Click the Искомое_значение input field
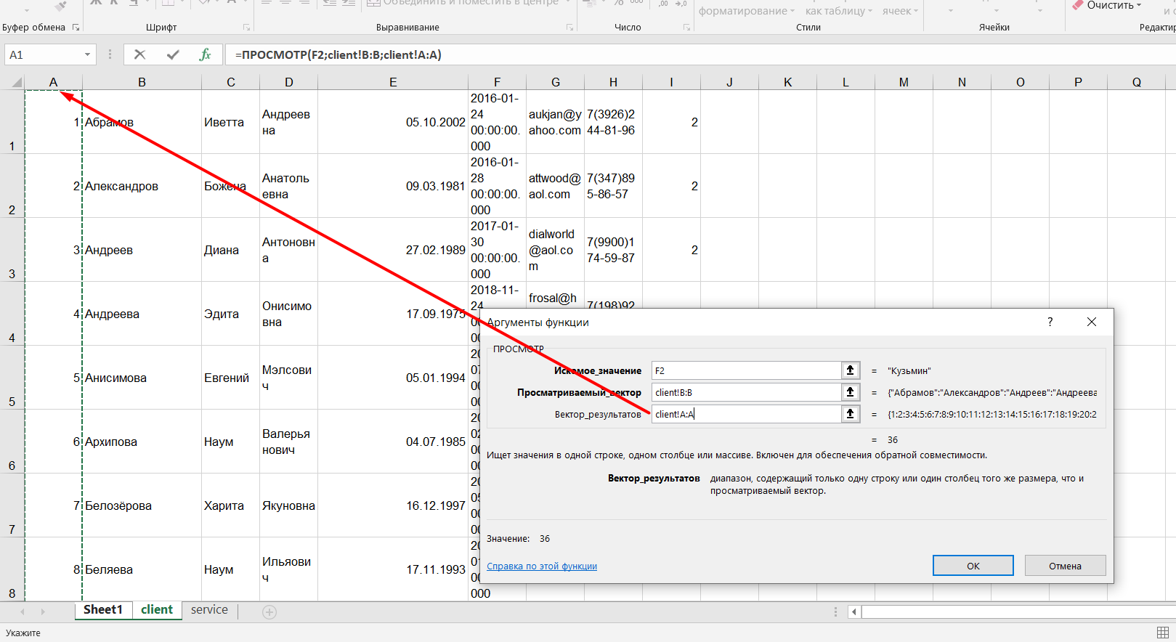1176x642 pixels. click(746, 370)
